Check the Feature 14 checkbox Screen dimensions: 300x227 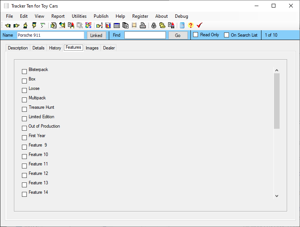point(24,194)
